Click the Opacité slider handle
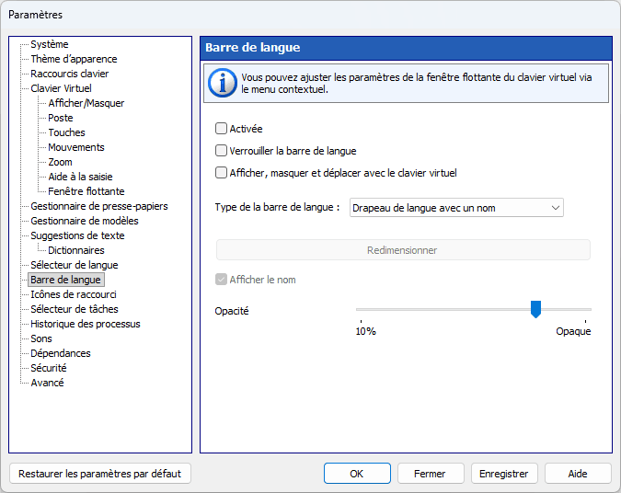 coord(535,309)
